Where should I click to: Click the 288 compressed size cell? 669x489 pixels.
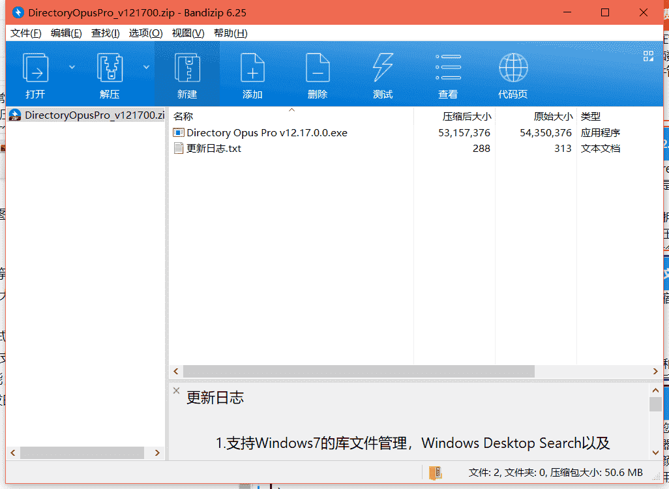point(481,149)
